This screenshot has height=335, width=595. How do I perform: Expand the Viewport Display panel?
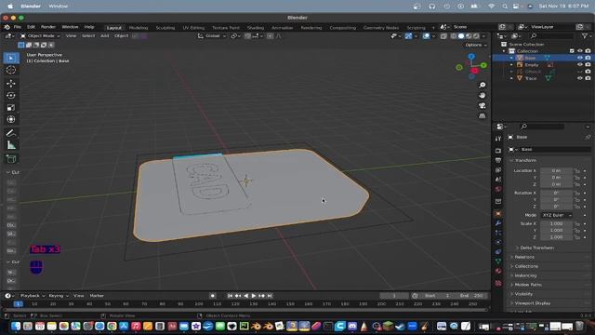click(x=533, y=303)
